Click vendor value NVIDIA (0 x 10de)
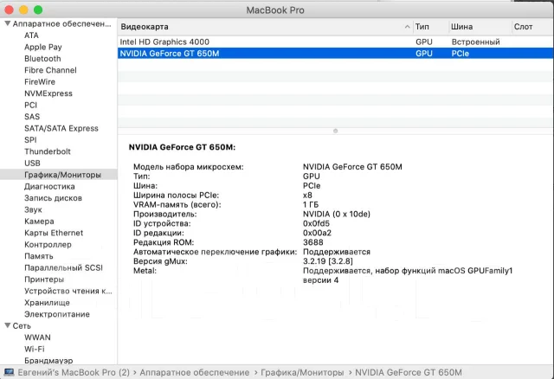This screenshot has width=554, height=379. (x=337, y=214)
